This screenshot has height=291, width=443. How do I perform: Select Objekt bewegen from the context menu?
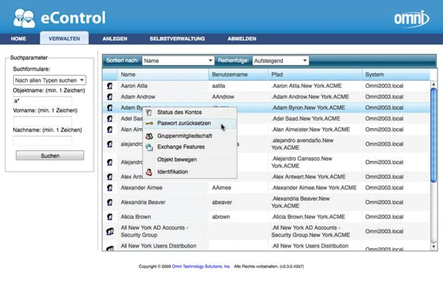(178, 159)
